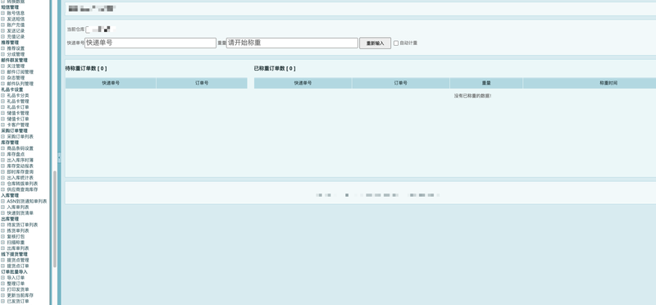This screenshot has width=656, height=305.
Task: Open 提货点订单 in the sidebar
Action: [x=18, y=266]
